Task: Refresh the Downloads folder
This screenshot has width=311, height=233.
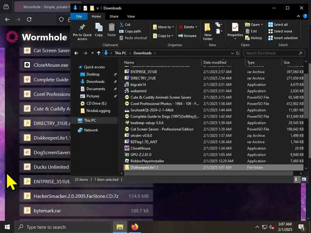Action: pos(238,53)
